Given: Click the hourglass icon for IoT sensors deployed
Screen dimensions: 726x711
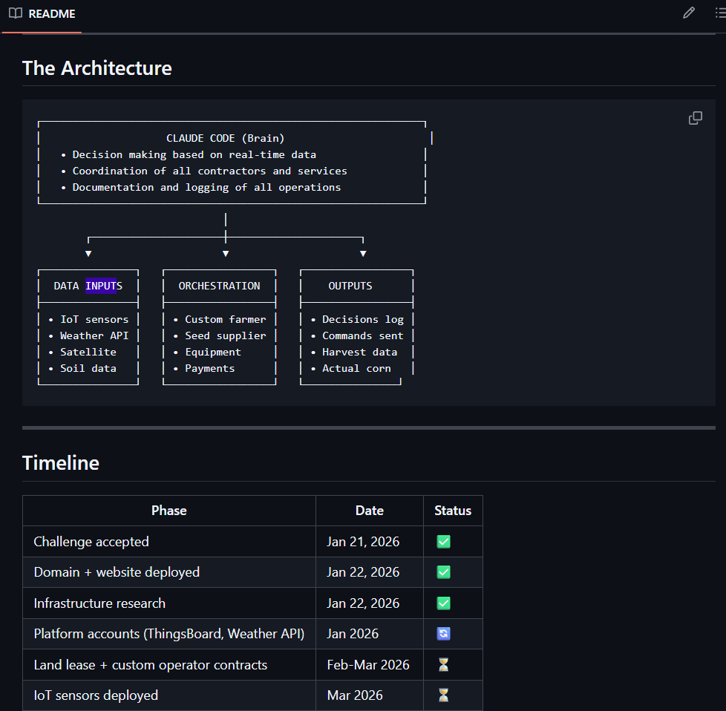Looking at the screenshot, I should (x=443, y=695).
